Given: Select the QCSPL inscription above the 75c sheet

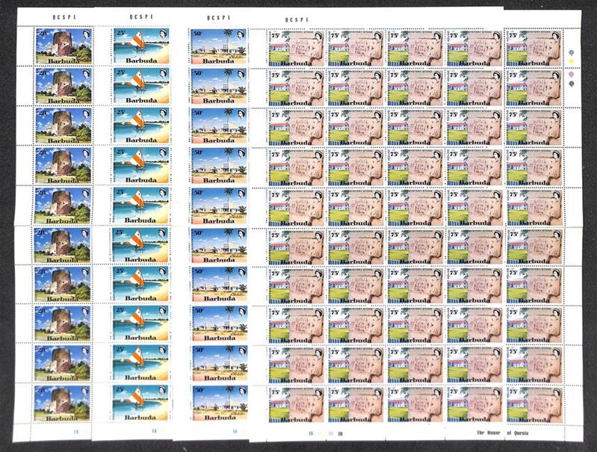Looking at the screenshot, I should coord(297,20).
